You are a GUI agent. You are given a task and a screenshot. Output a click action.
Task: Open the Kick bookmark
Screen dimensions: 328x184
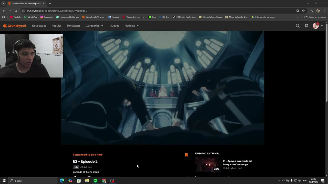click(152, 17)
